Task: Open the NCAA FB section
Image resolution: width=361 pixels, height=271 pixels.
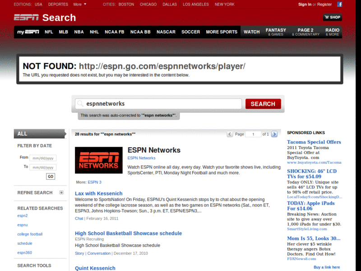Action: click(x=115, y=32)
